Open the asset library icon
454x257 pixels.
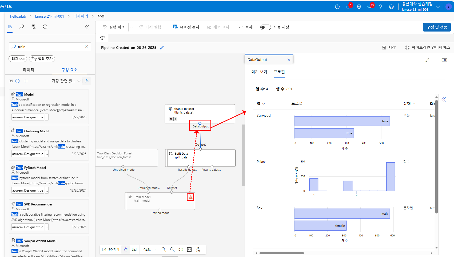click(10, 27)
